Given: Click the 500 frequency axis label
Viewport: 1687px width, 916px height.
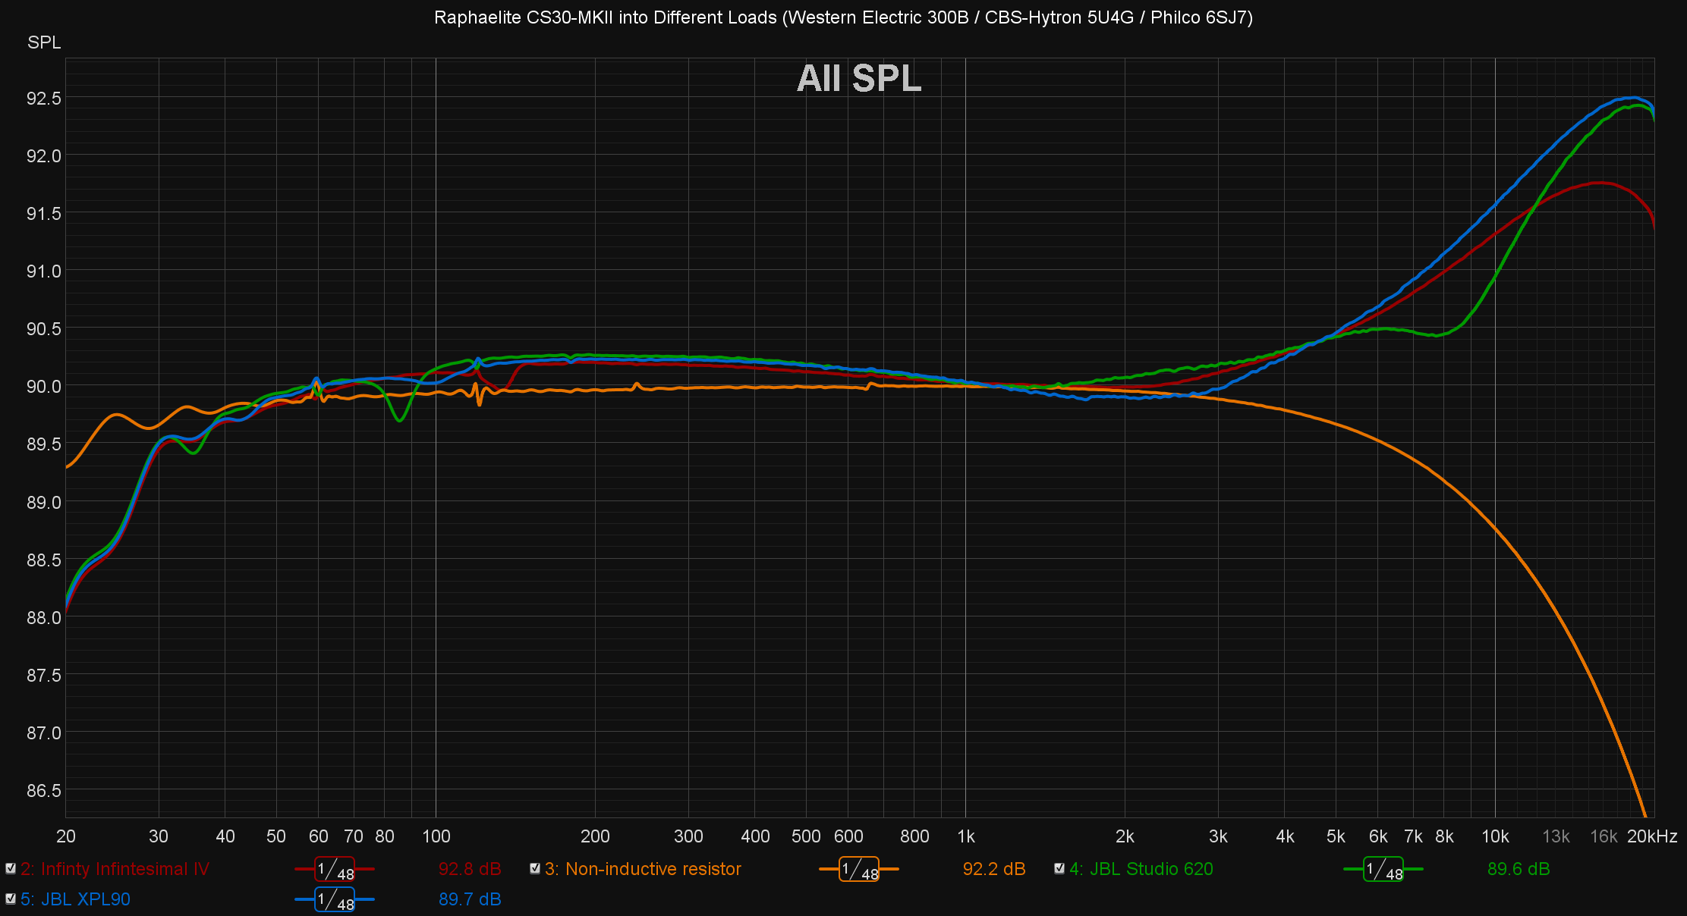Looking at the screenshot, I should (x=806, y=836).
